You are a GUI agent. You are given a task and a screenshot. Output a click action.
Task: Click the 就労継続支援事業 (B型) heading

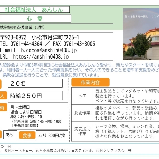point(22,27)
